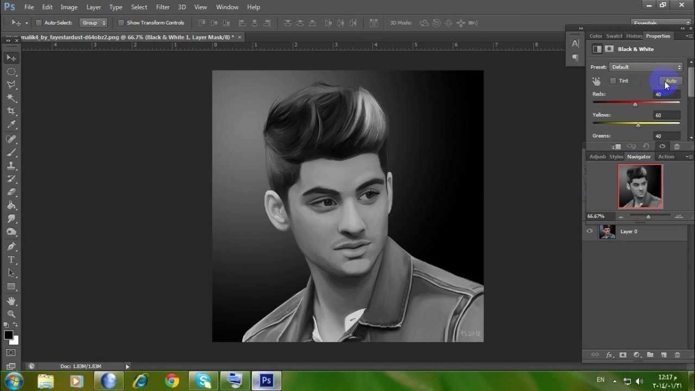The image size is (695, 391).
Task: Add a layer style with fx icon
Action: pos(609,355)
